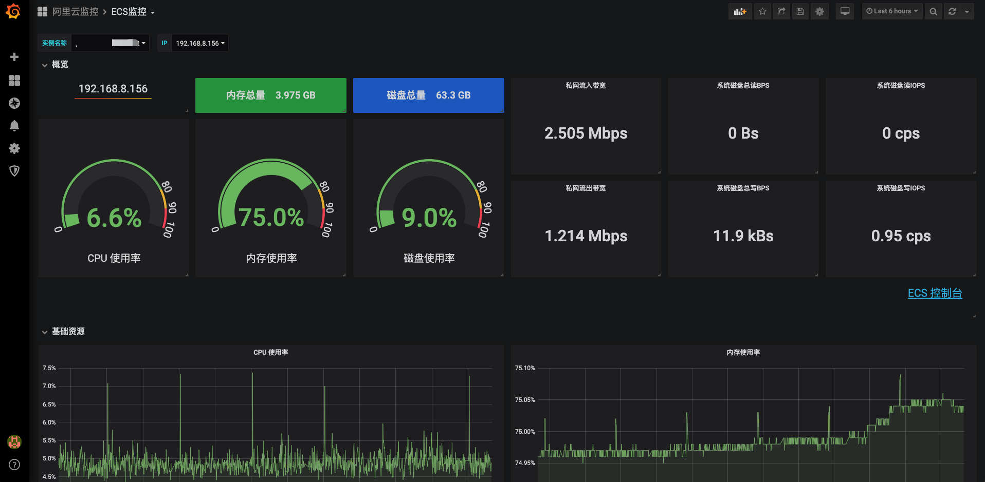Click the 磁盘总量 63.3 GB blue panel
This screenshot has height=482, width=985.
[429, 95]
